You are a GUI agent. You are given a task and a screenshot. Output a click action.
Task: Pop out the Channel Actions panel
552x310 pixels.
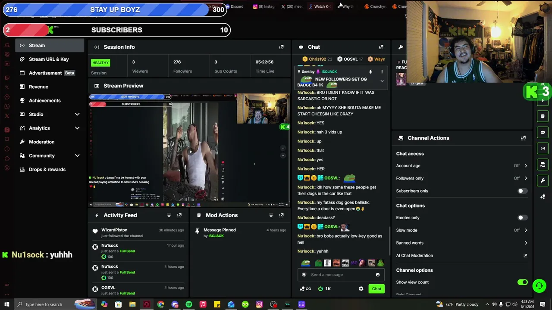tap(523, 138)
